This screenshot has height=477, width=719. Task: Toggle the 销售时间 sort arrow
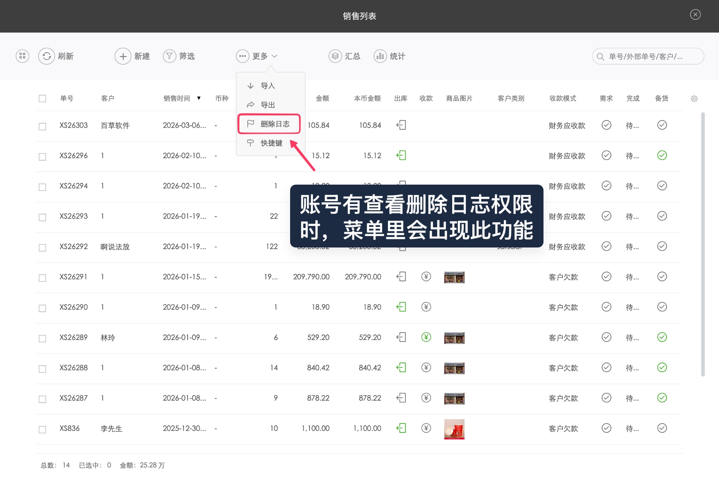[199, 98]
